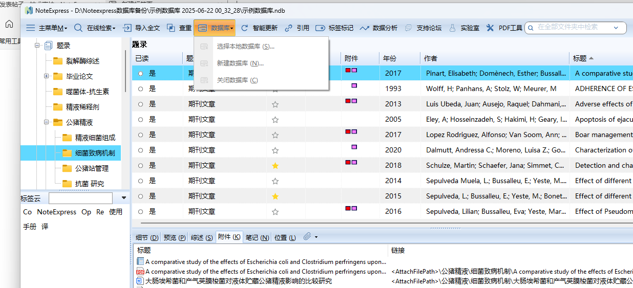Click the 智能更新 smart update button
Image resolution: width=633 pixels, height=288 pixels.
tap(259, 28)
